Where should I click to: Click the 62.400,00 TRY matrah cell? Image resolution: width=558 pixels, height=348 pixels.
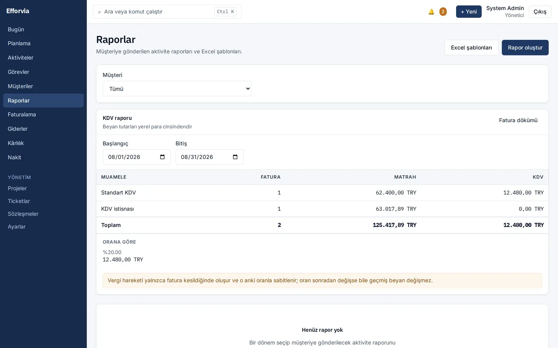click(x=396, y=193)
